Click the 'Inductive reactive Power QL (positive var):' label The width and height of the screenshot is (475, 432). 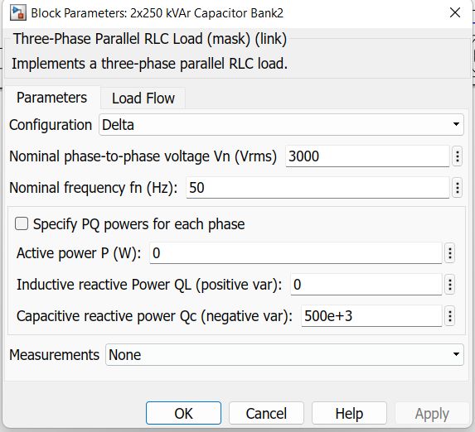click(149, 285)
